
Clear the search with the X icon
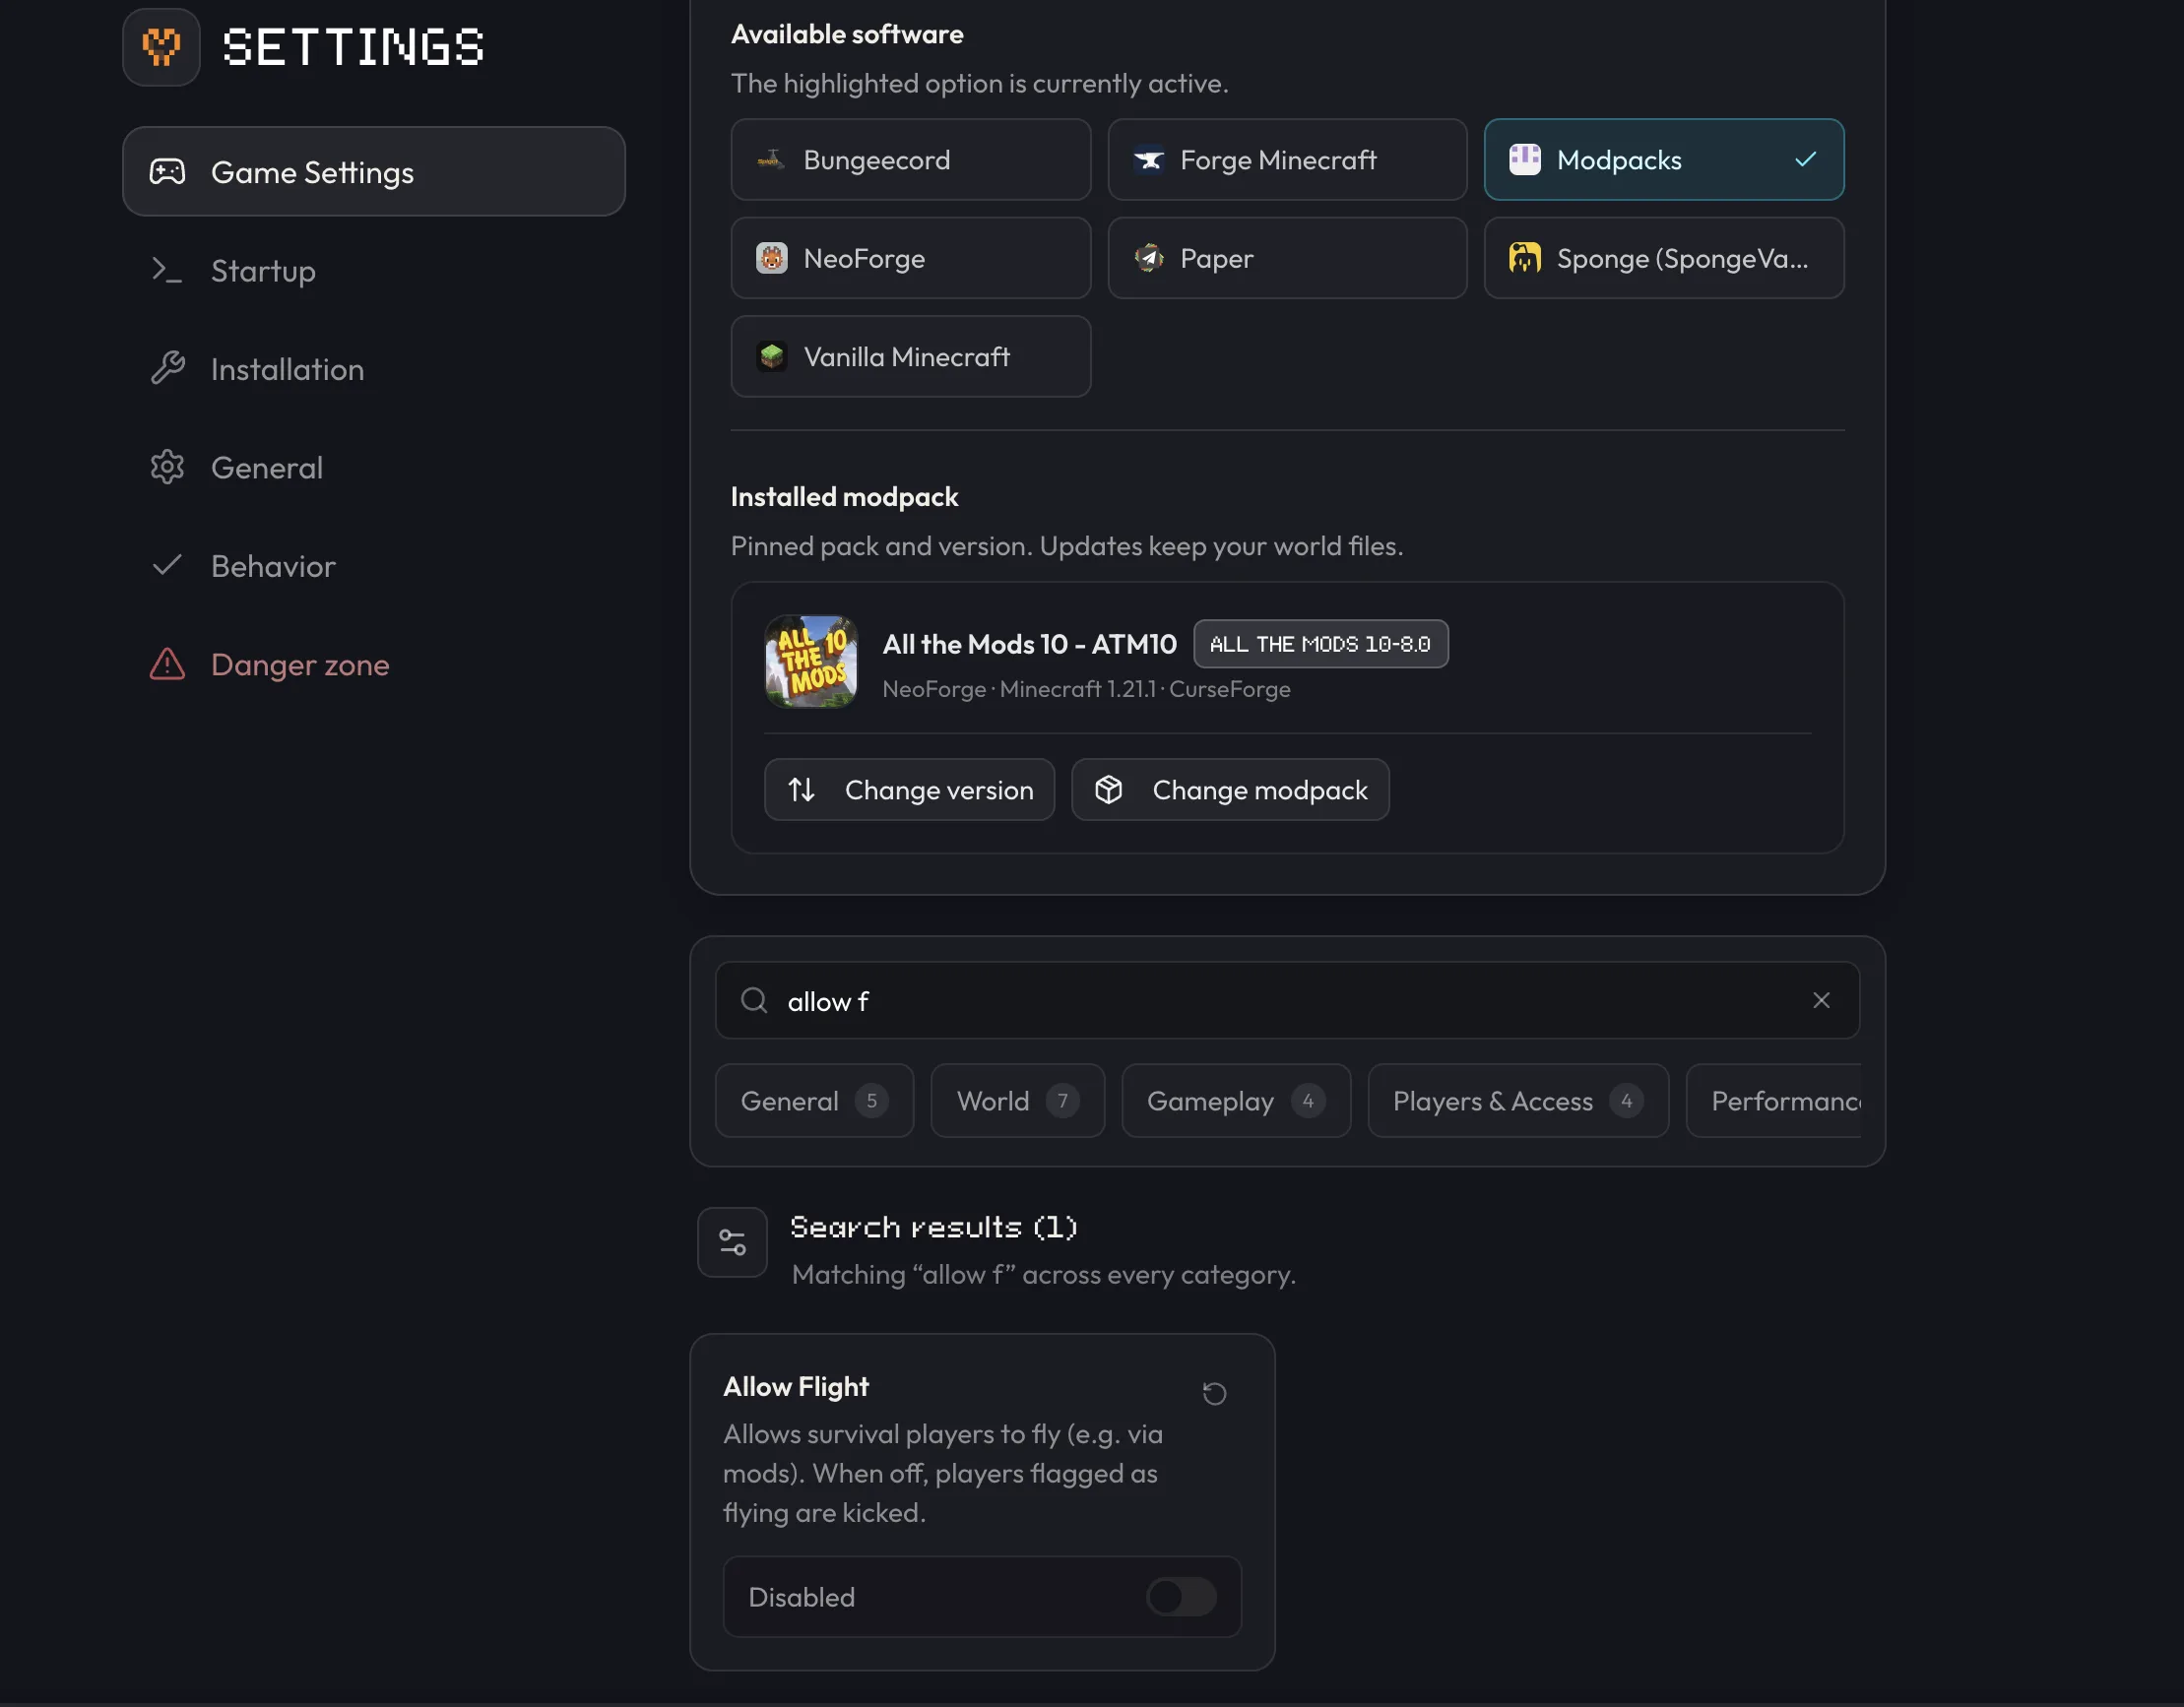point(1821,1000)
